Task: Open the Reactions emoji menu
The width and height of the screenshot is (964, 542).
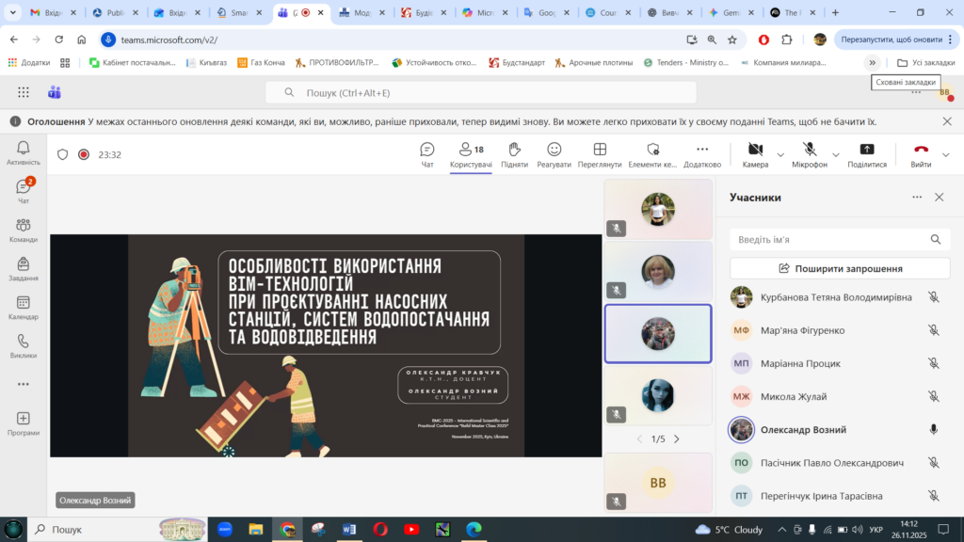Action: click(x=554, y=154)
